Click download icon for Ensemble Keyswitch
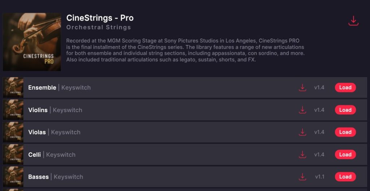This screenshot has height=191, width=370. tap(302, 88)
